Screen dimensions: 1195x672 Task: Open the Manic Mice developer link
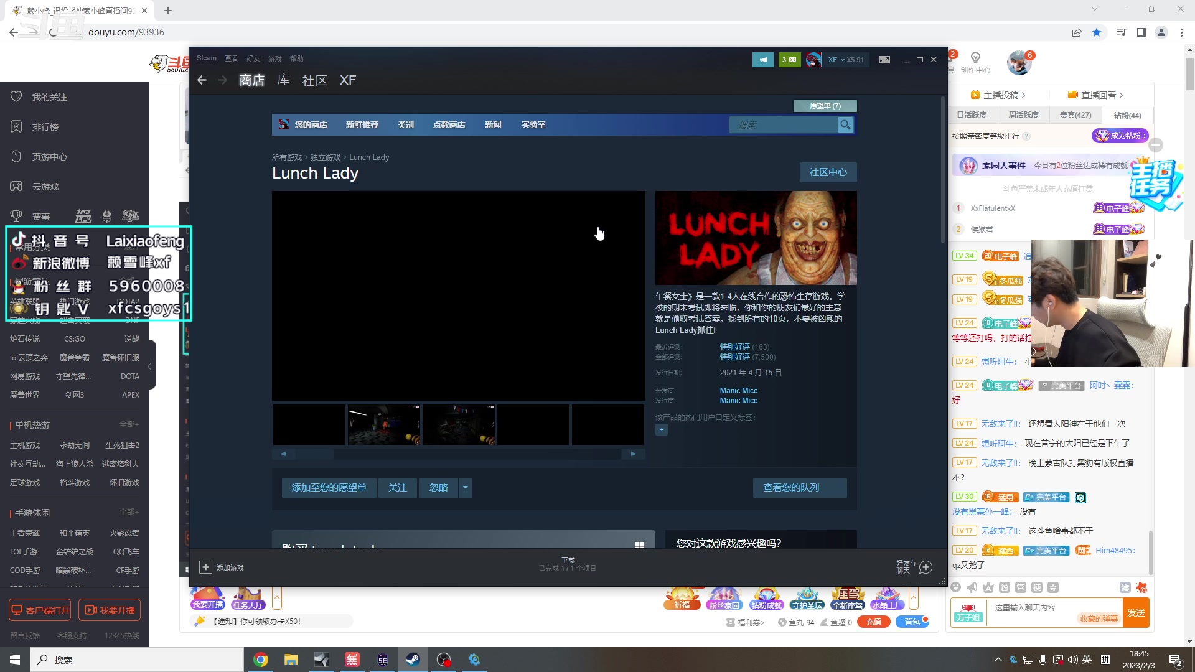coord(739,391)
